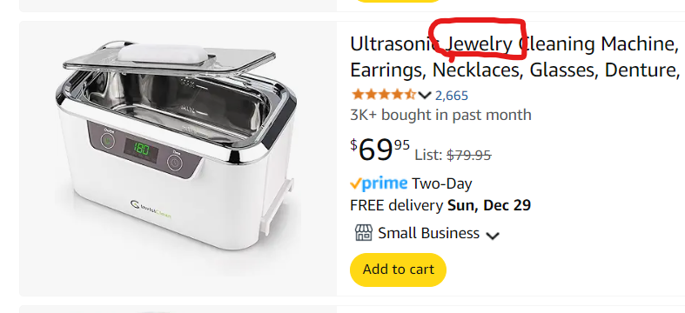Image resolution: width=685 pixels, height=313 pixels.
Task: Open the 2,665 ratings link
Action: tap(451, 95)
